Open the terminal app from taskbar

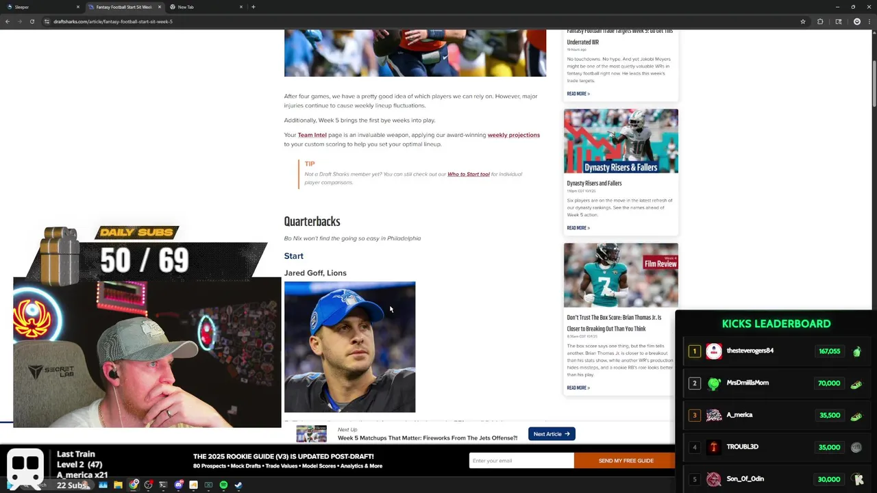coord(163,485)
